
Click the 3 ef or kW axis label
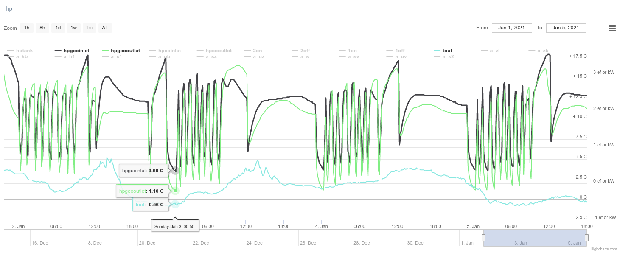point(604,72)
